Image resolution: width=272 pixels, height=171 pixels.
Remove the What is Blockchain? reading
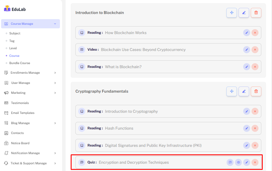(x=255, y=67)
